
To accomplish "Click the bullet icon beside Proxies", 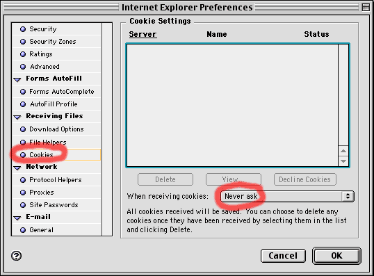I will [x=23, y=193].
